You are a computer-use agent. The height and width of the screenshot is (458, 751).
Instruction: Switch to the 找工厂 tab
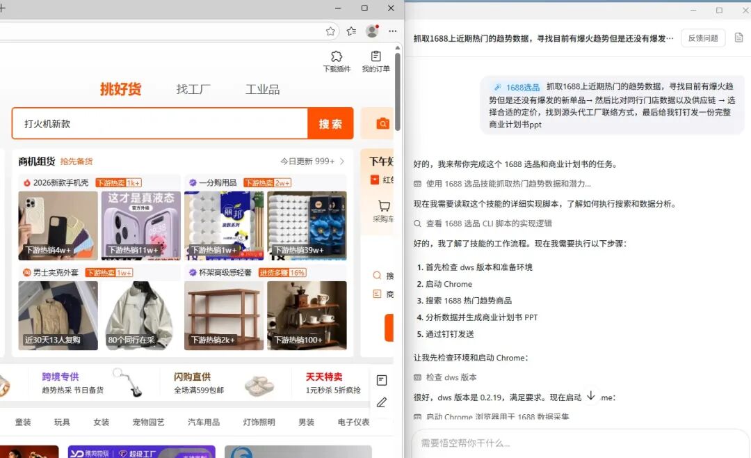[x=193, y=89]
